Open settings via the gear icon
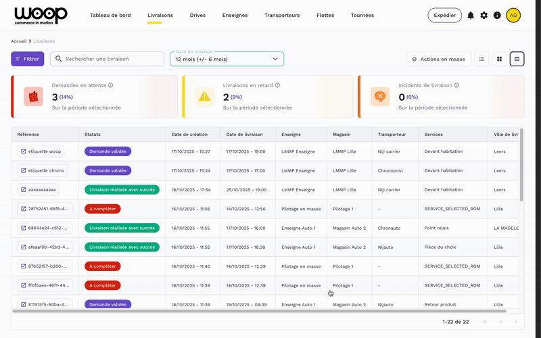This screenshot has height=338, width=541. 484,15
